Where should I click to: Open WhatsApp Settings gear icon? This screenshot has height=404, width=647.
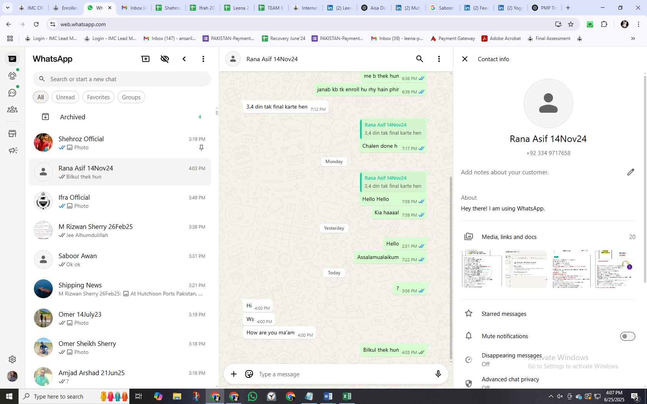(12, 359)
